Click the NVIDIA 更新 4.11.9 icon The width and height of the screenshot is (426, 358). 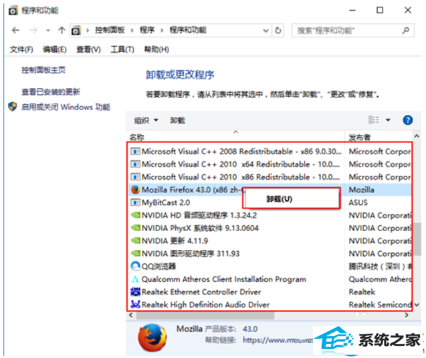coord(135,240)
